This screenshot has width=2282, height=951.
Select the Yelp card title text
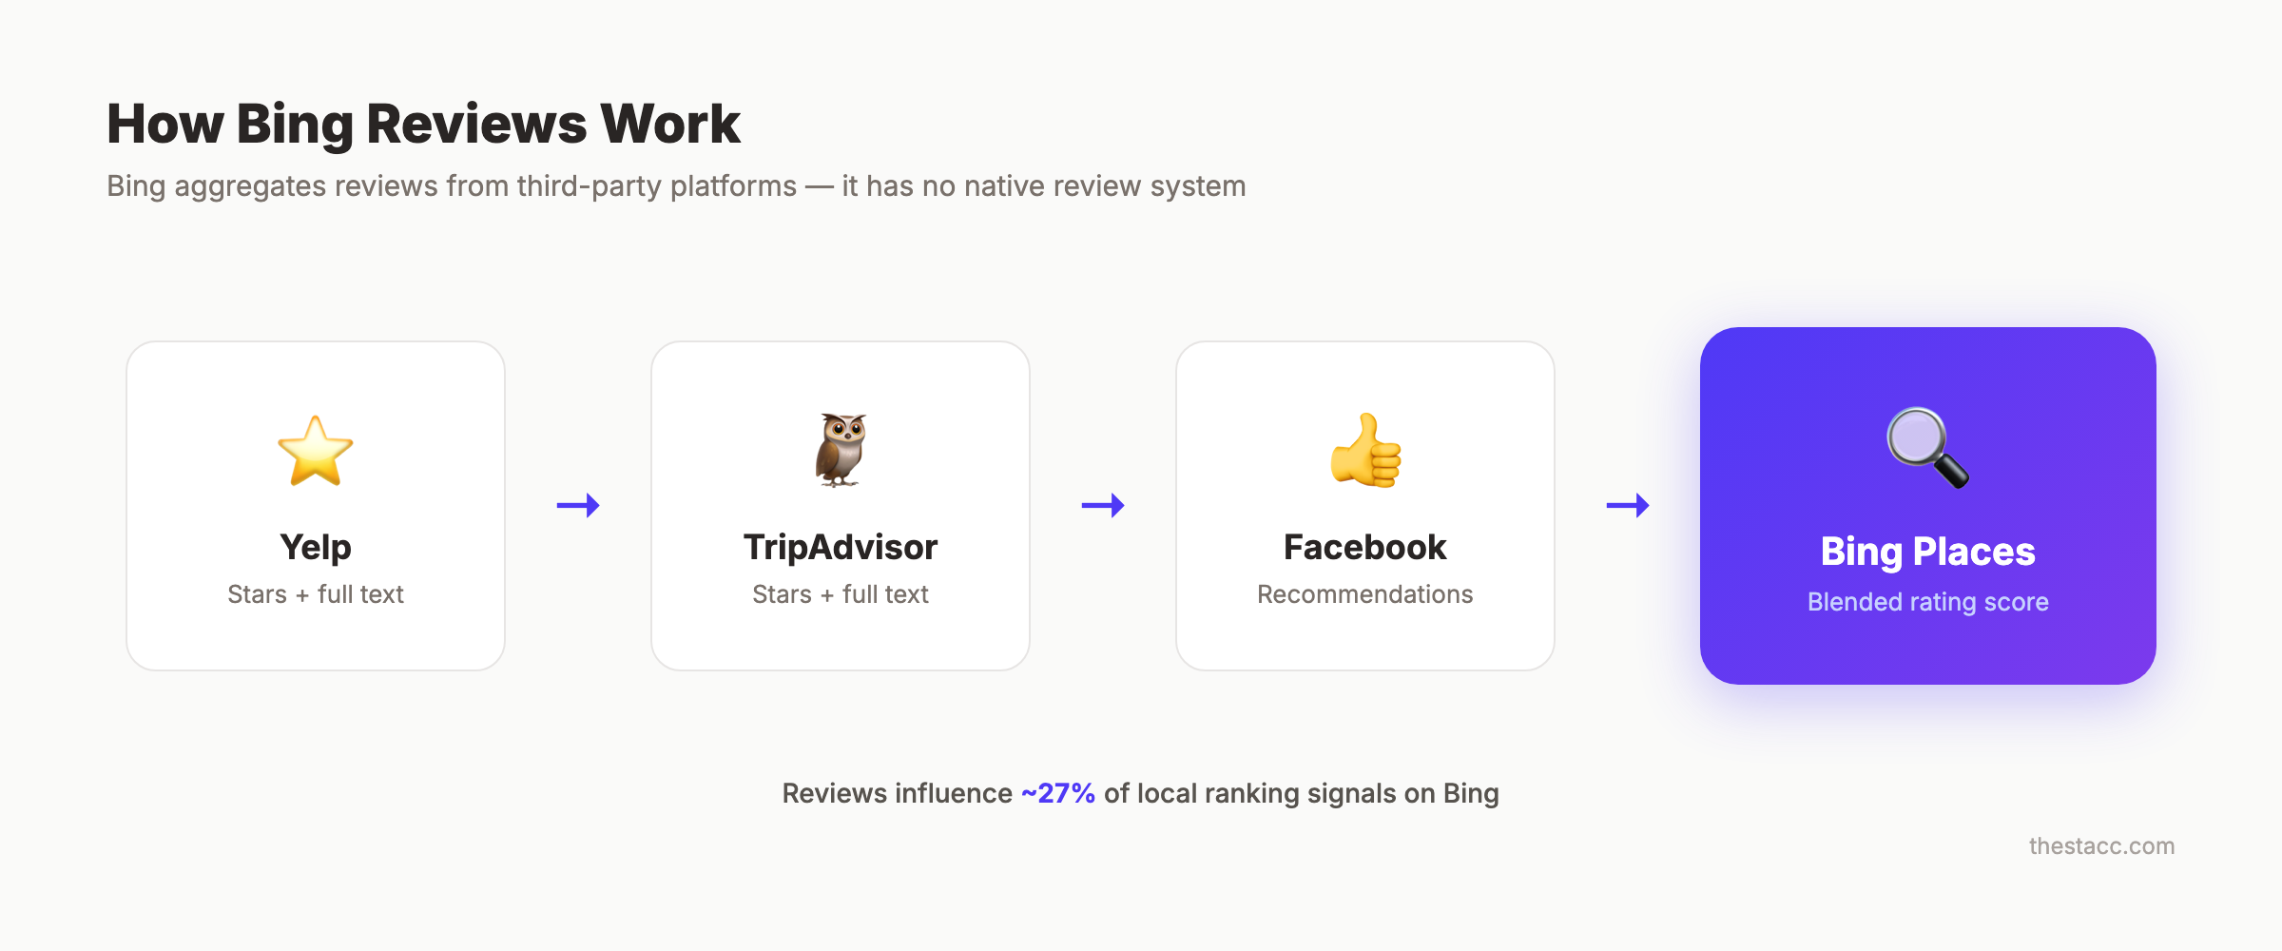316,548
